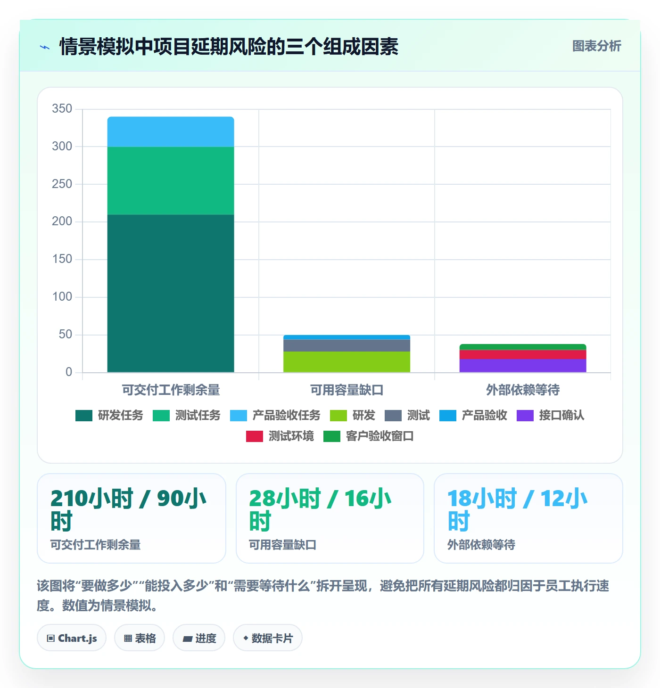Screen dimensions: 660x688
Task: Click the description paragraph starting 该图将
Action: coord(323,596)
